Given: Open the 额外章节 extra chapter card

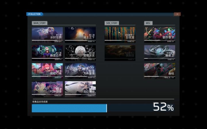Looking at the screenshot, I should point(160,35).
